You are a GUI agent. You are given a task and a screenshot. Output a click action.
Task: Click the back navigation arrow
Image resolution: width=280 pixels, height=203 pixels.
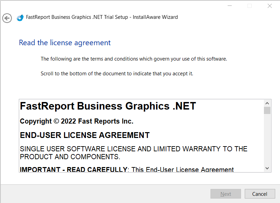[x=7, y=18]
